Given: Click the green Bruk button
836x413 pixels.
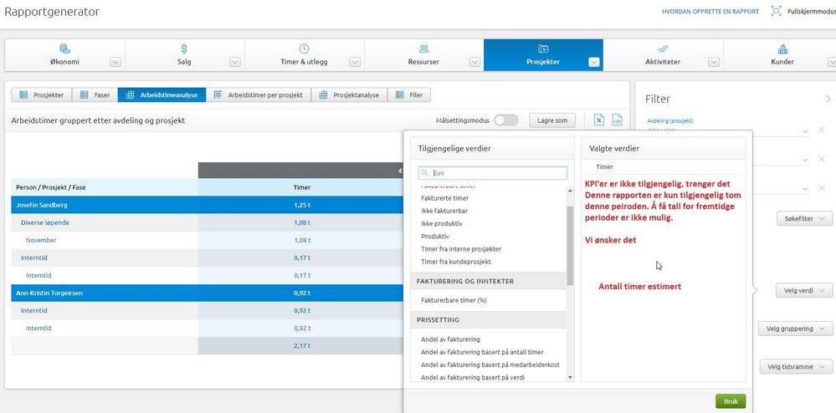Looking at the screenshot, I should [x=731, y=401].
